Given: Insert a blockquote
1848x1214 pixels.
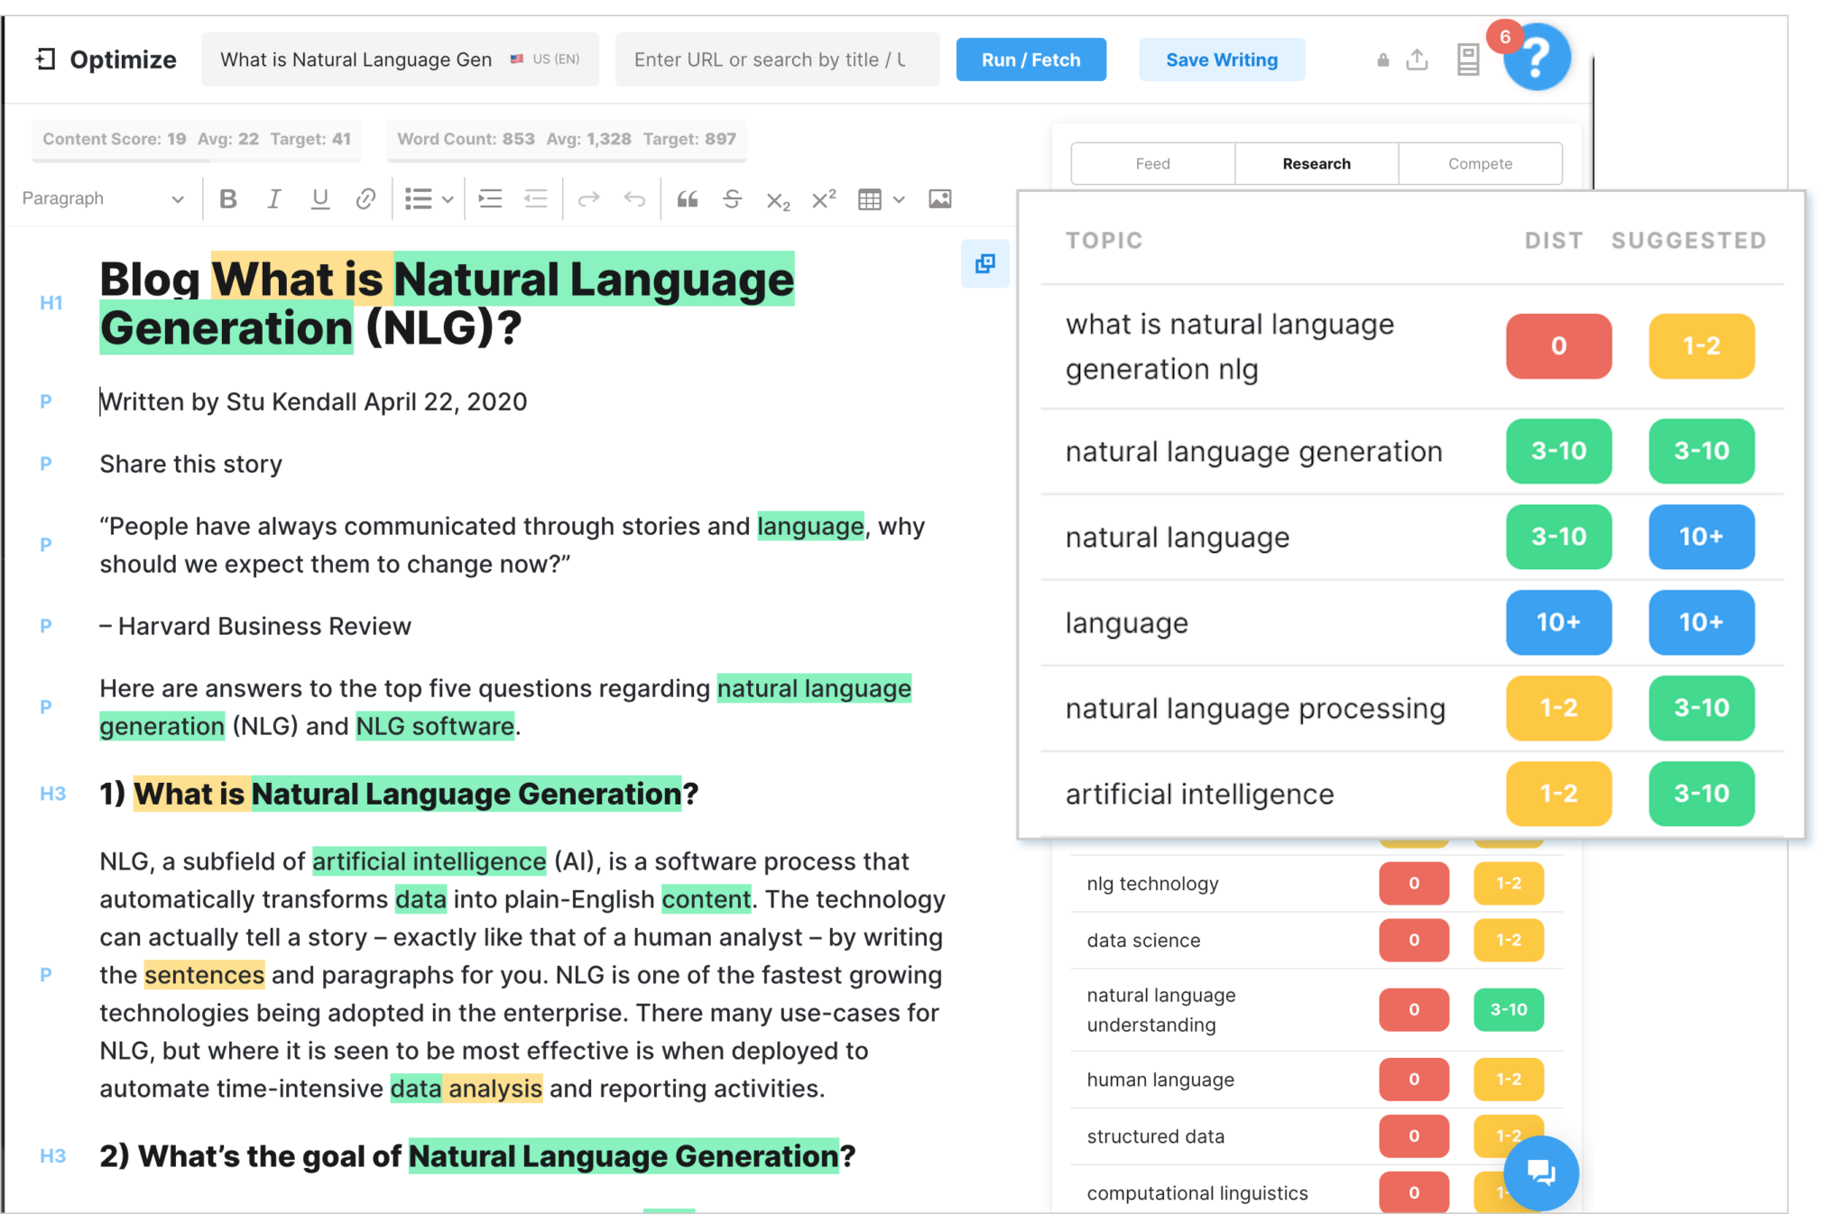Looking at the screenshot, I should tap(688, 199).
